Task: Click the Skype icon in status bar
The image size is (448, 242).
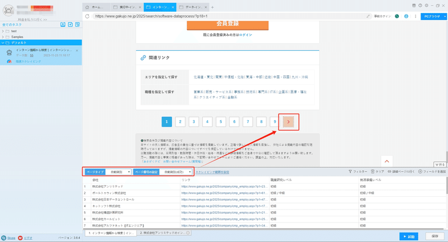Action: [3, 238]
